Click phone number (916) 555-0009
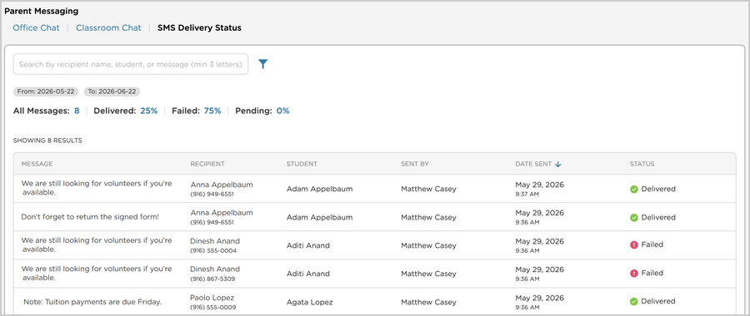Viewport: 750px width, 316px height. pos(213,308)
